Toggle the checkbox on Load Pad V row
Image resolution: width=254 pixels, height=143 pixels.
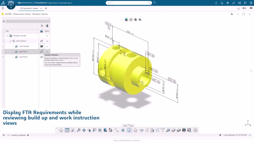tap(3, 52)
